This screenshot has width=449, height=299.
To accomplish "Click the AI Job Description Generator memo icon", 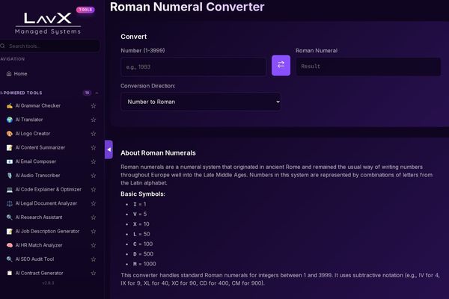I will click(x=10, y=231).
